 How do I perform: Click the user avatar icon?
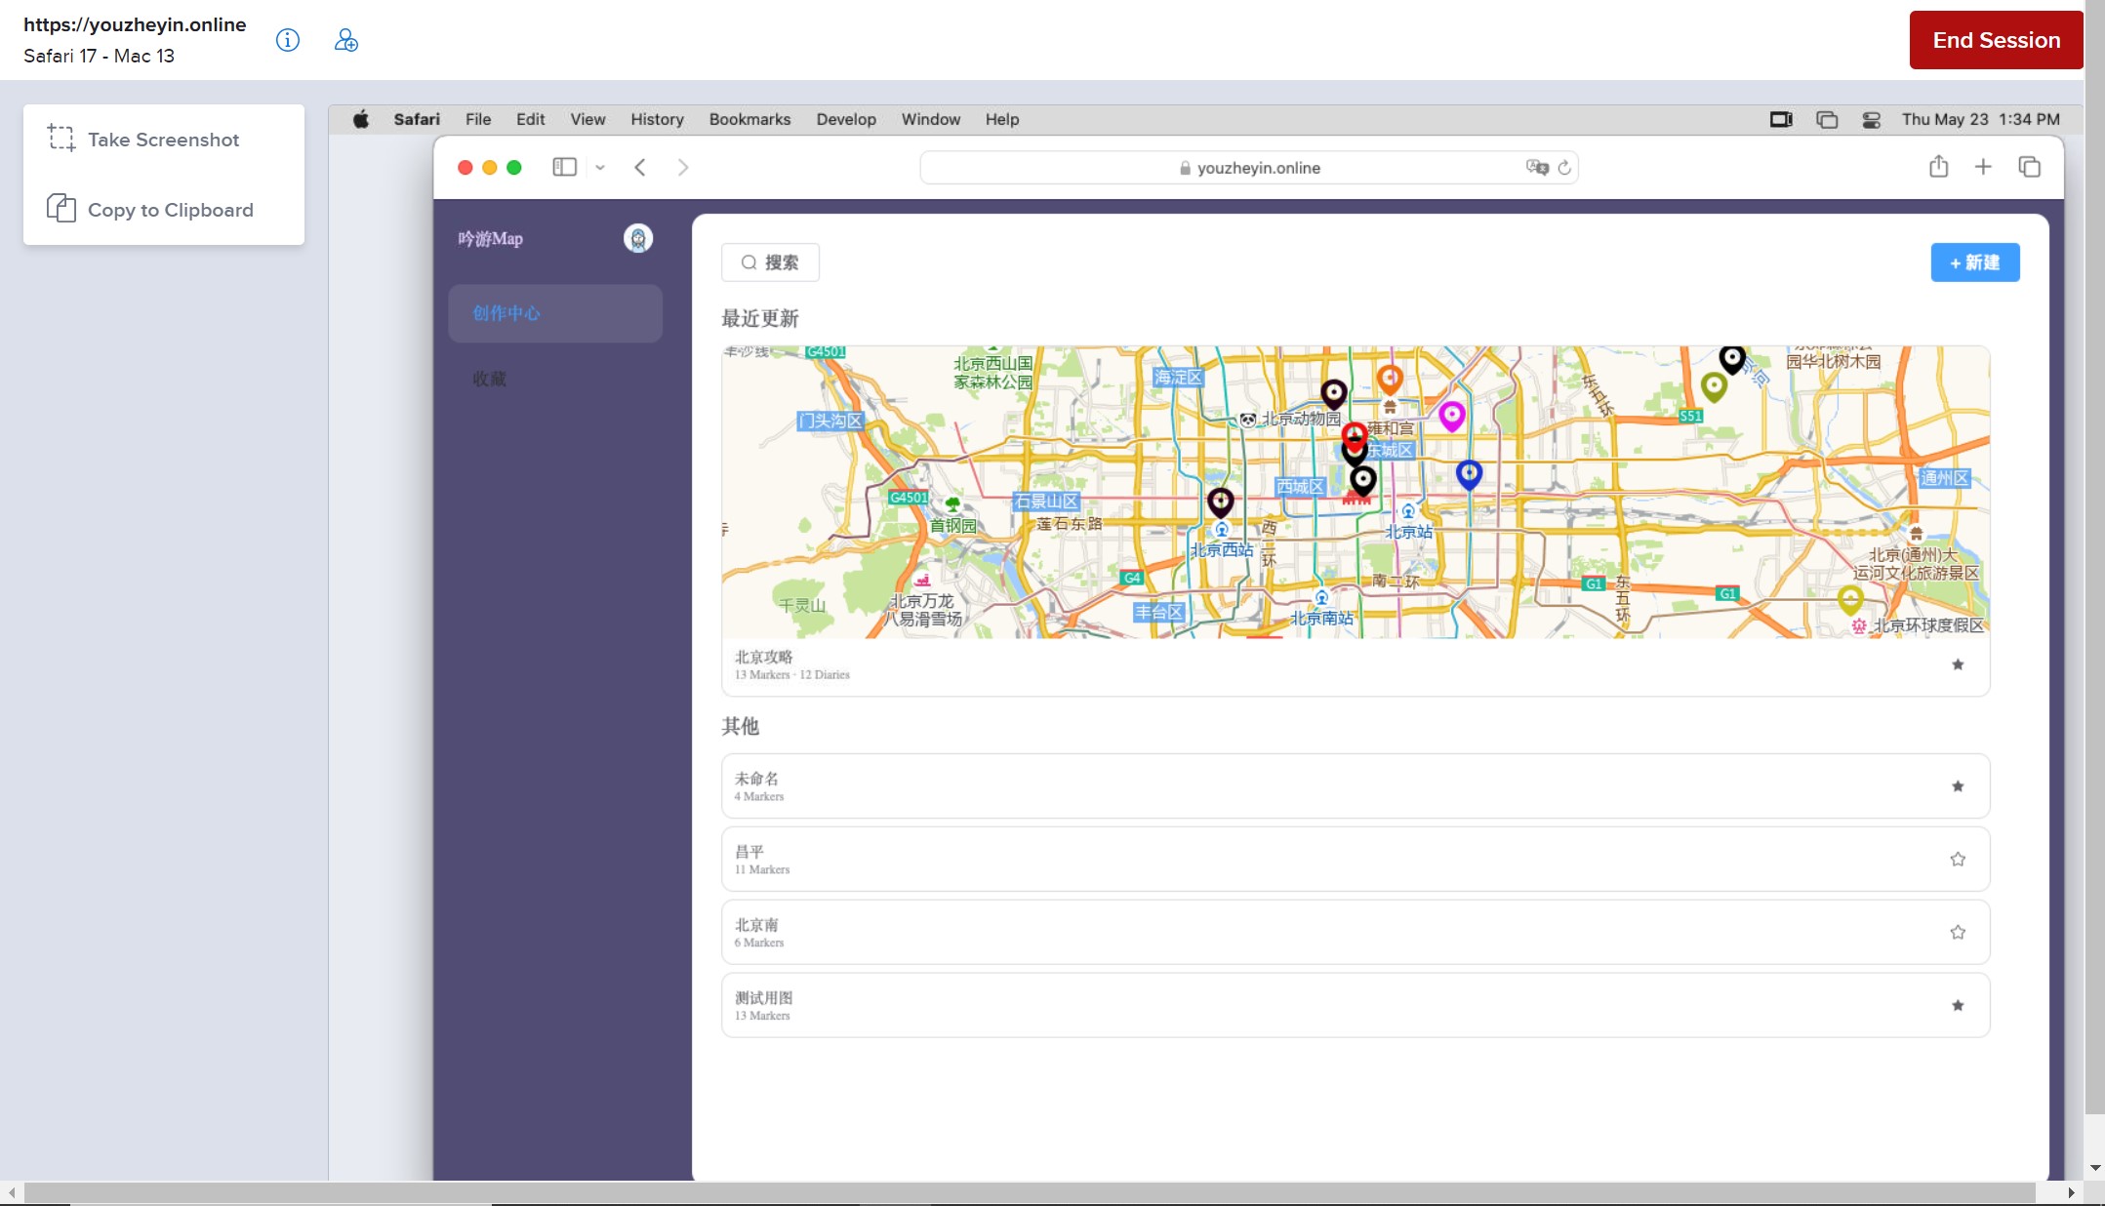click(638, 238)
